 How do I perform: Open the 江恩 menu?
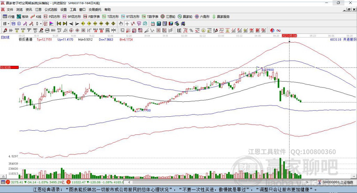(x=38, y=9)
